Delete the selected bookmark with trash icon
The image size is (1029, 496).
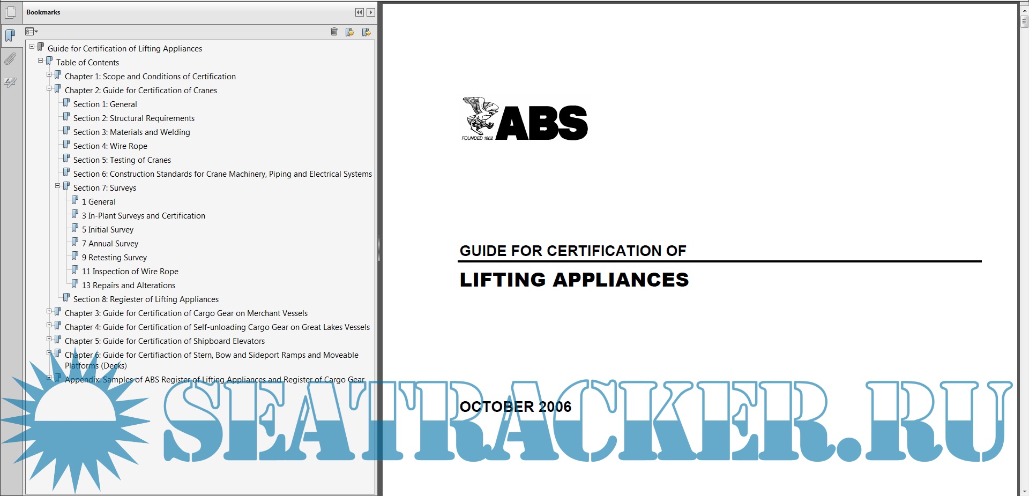[x=334, y=32]
